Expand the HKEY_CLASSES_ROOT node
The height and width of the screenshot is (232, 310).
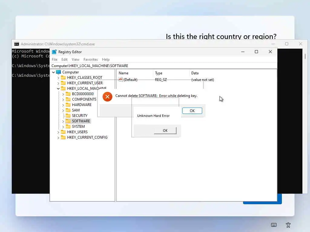coord(58,78)
